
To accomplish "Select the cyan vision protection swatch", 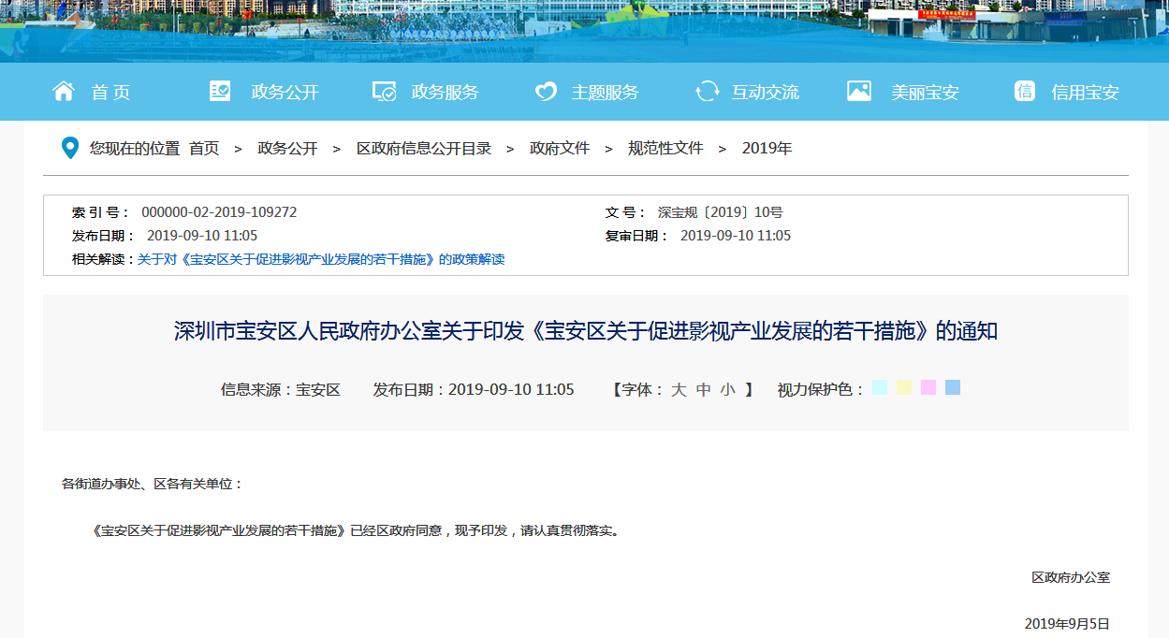I will (878, 387).
